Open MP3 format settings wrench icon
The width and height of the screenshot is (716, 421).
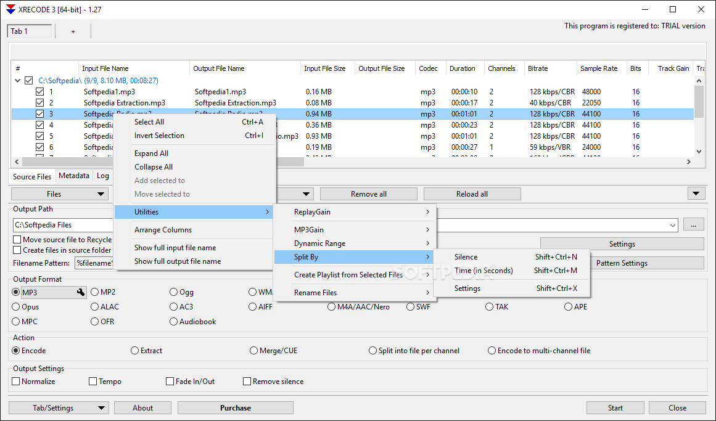pyautogui.click(x=81, y=292)
